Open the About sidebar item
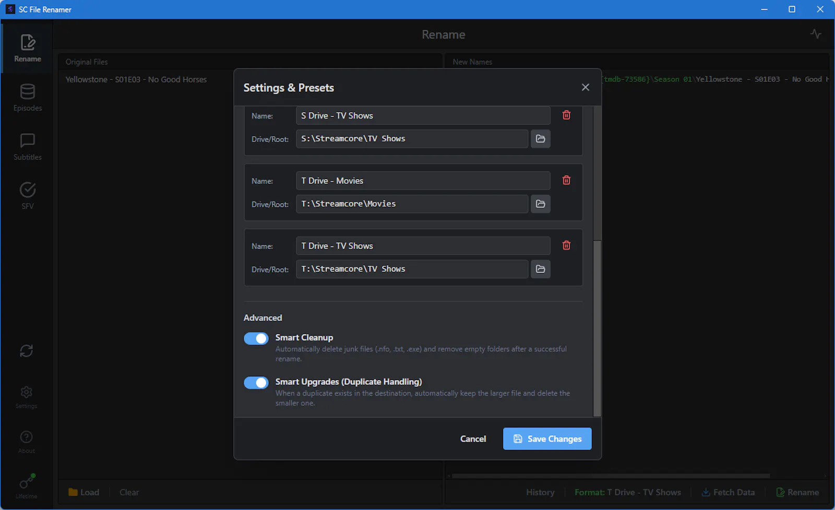Screen dimensions: 835x510 (27, 442)
